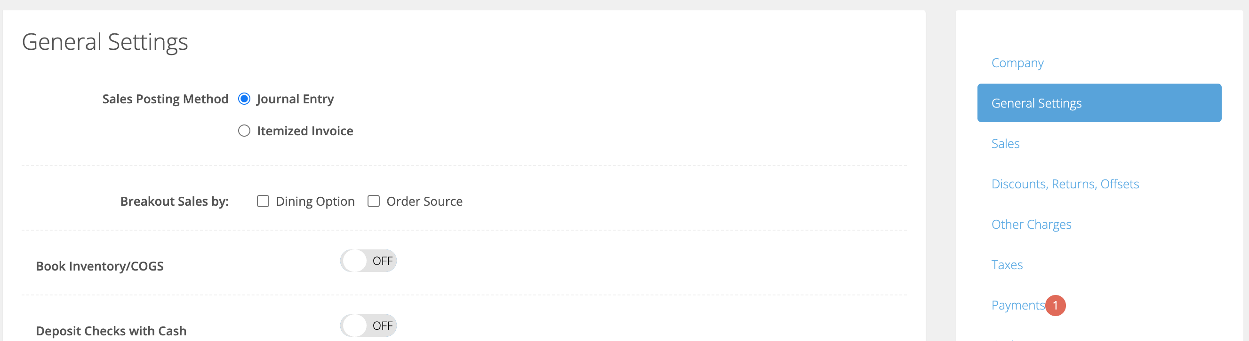Screen dimensions: 1249x341
Task: Select the Itemized Invoice radio button
Action: (244, 131)
